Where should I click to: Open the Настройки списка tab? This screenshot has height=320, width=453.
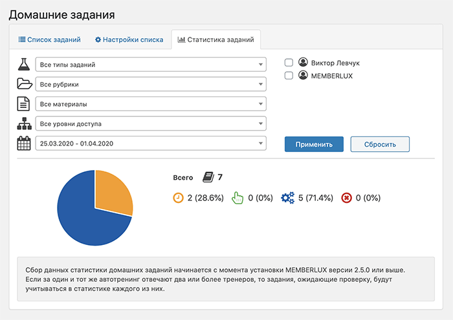click(129, 39)
